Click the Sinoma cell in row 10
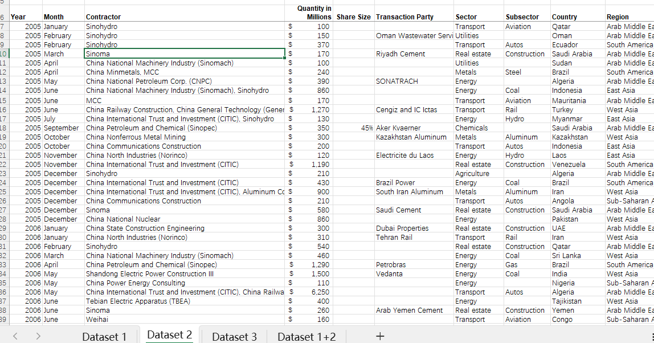This screenshot has width=654, height=343. 185,54
